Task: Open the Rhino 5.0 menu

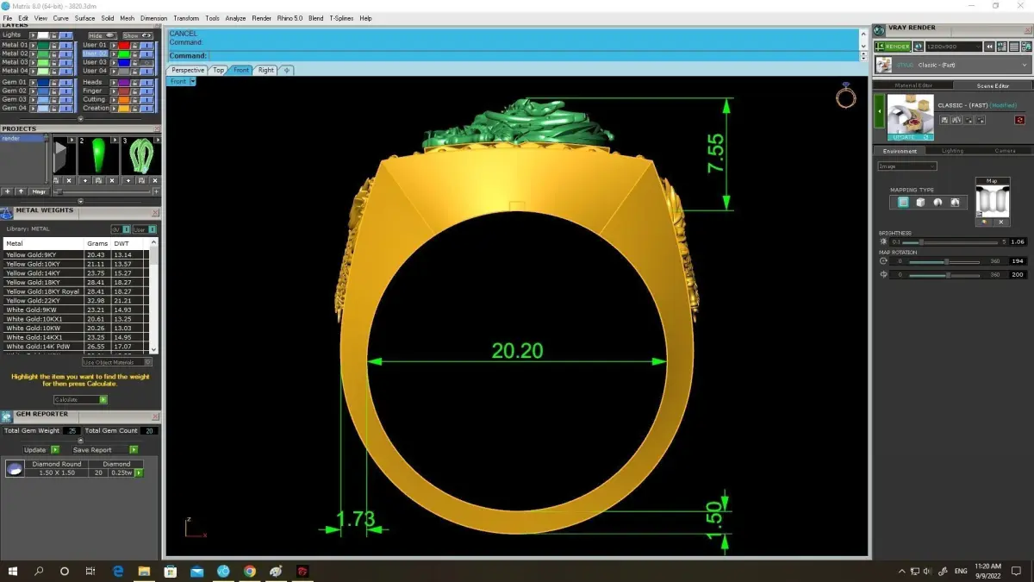Action: (289, 18)
